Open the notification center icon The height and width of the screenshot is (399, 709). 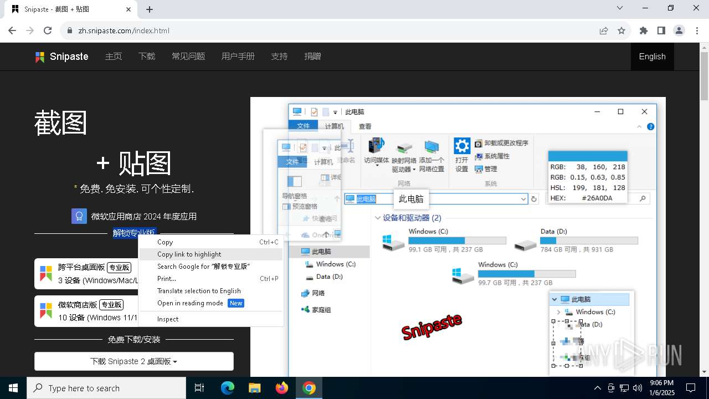(x=691, y=388)
